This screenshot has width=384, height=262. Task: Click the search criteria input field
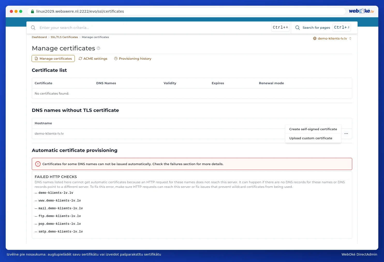(154, 28)
